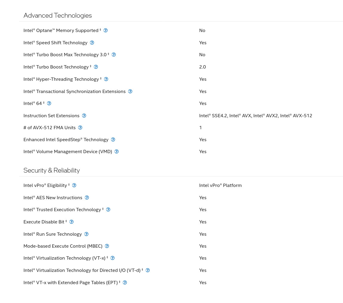The image size is (343, 303).
Task: Show Intel Run Sure Technology info icon
Action: 86,234
